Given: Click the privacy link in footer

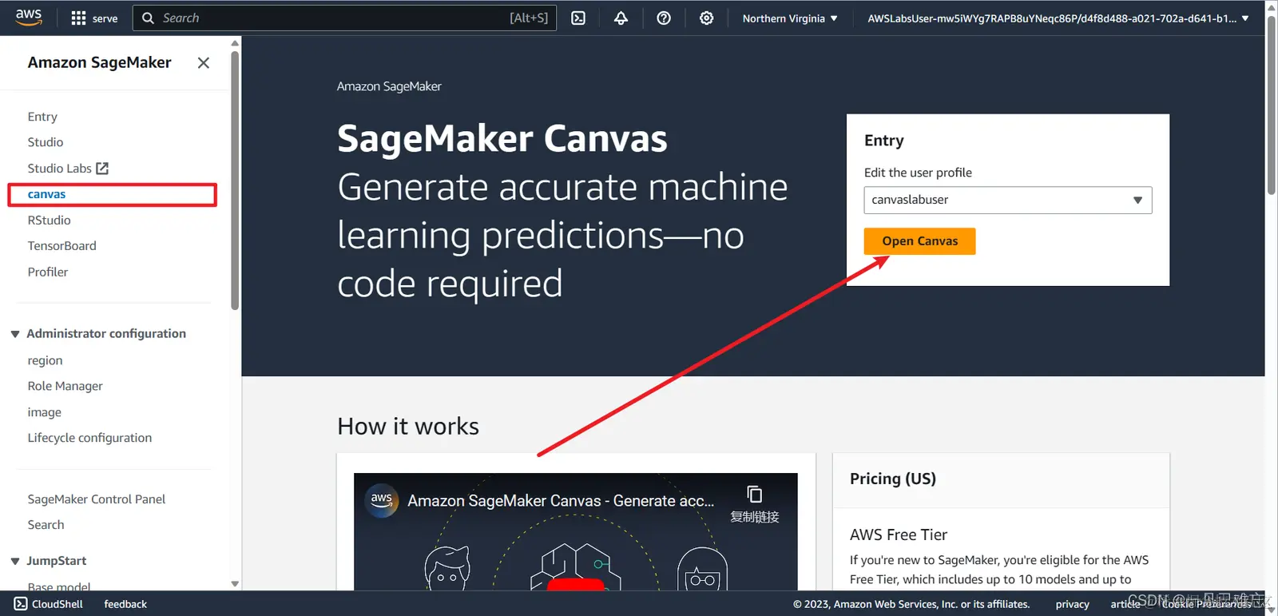Looking at the screenshot, I should (1072, 604).
